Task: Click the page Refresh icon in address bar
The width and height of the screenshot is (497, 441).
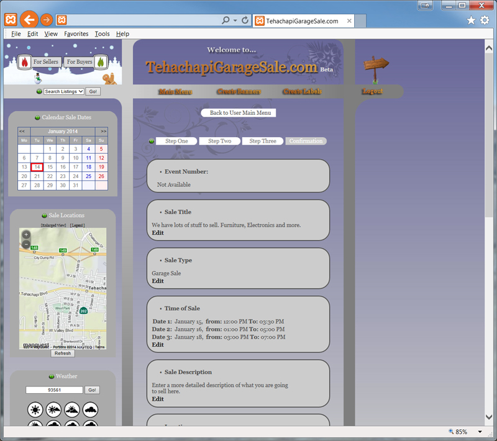Action: 245,20
